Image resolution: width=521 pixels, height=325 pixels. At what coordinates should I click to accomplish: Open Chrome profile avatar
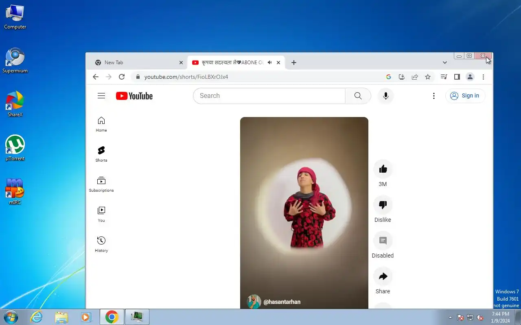tap(470, 77)
